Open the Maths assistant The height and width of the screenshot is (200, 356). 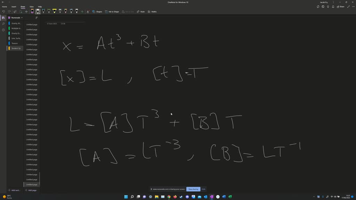pyautogui.click(x=152, y=11)
